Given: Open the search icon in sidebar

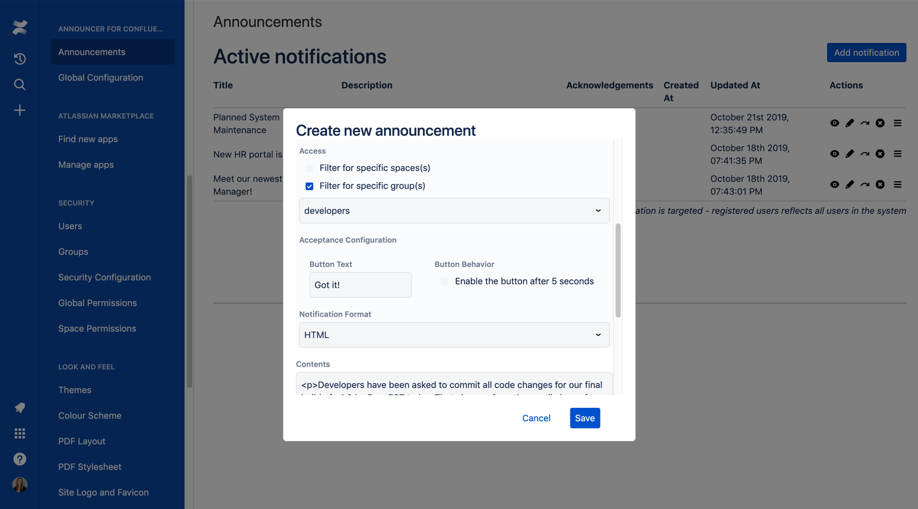Looking at the screenshot, I should point(20,84).
